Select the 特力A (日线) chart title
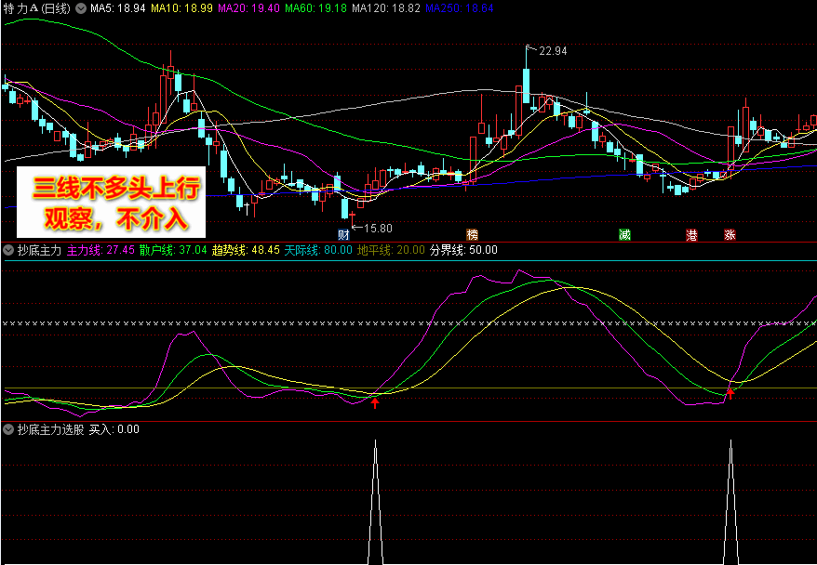Image resolution: width=817 pixels, height=565 pixels. click(x=36, y=8)
